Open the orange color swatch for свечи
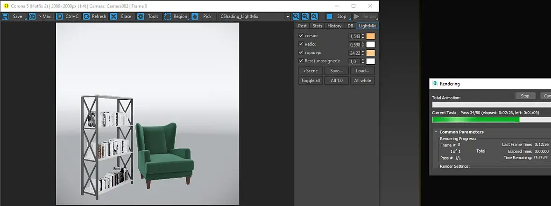 click(x=370, y=36)
